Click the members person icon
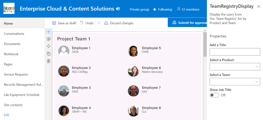Viewport: 263px width, 120px height. click(x=179, y=9)
